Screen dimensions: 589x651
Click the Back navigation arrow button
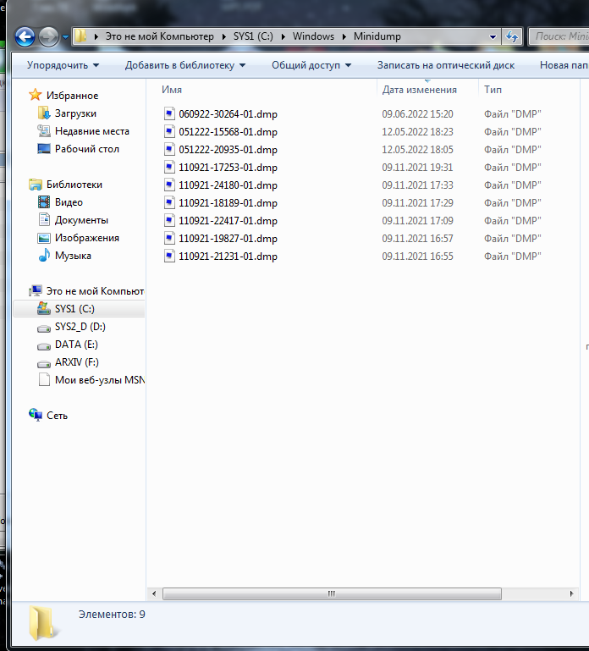click(x=25, y=36)
